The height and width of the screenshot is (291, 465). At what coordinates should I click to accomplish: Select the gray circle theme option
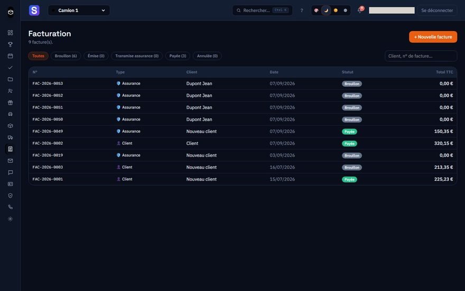pyautogui.click(x=345, y=11)
